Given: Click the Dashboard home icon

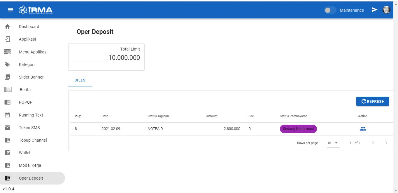Looking at the screenshot, I should tap(8, 27).
